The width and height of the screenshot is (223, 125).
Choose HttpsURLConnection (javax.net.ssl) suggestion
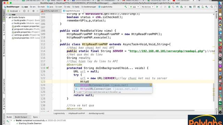[114, 89]
